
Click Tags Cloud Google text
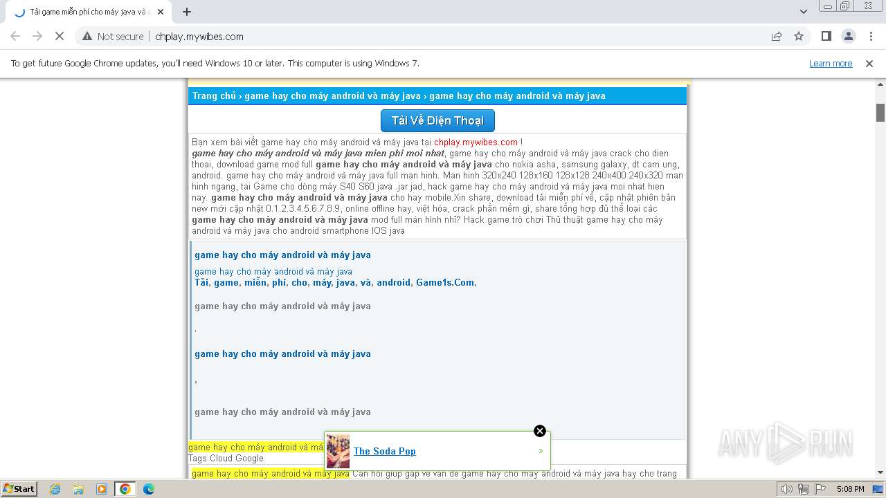[226, 458]
